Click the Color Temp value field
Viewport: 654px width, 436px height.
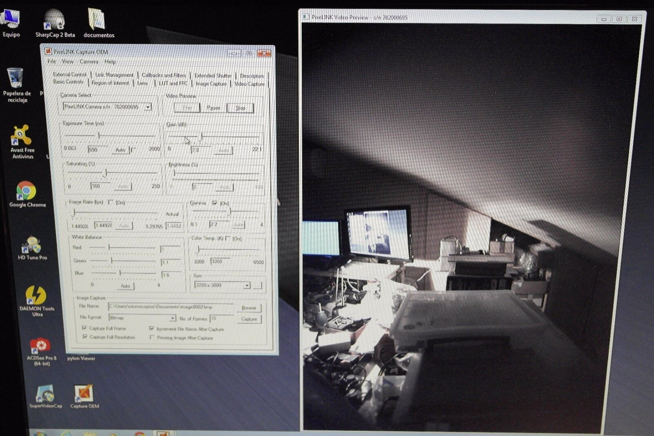(x=221, y=262)
